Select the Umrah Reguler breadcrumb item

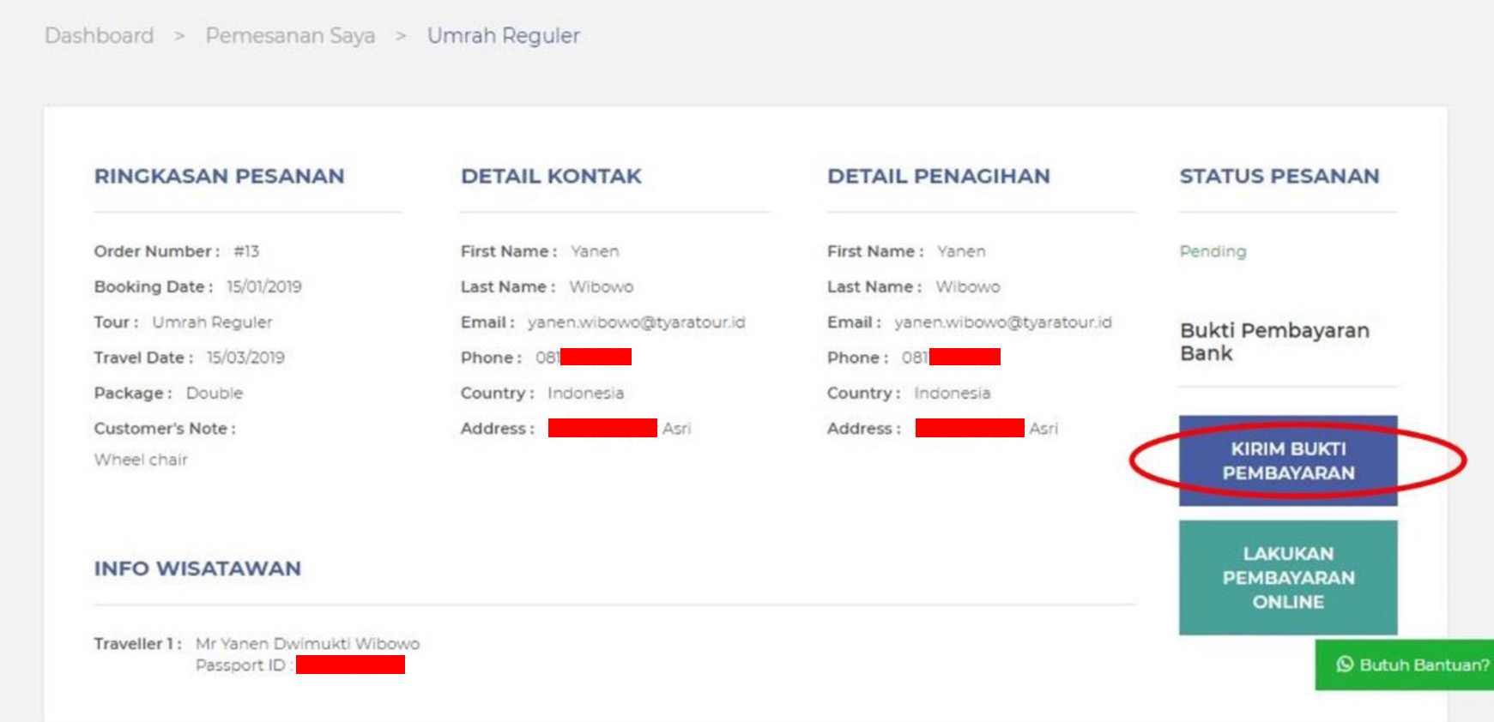(504, 36)
